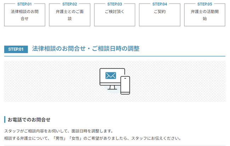Viewport: 230px width, 146px height.
Task: Click the blue envelope icon
Action: [111, 76]
